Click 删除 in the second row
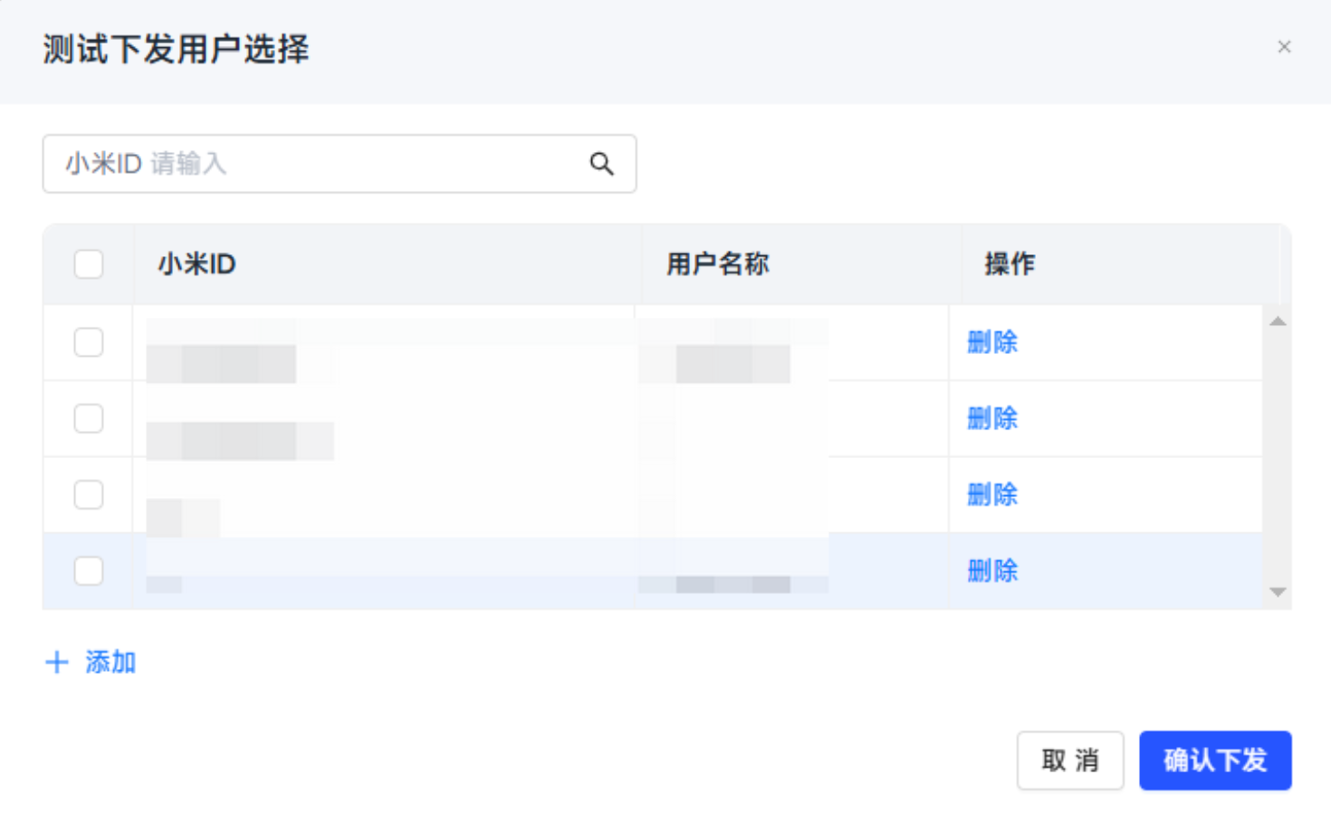The height and width of the screenshot is (813, 1331). 992,418
